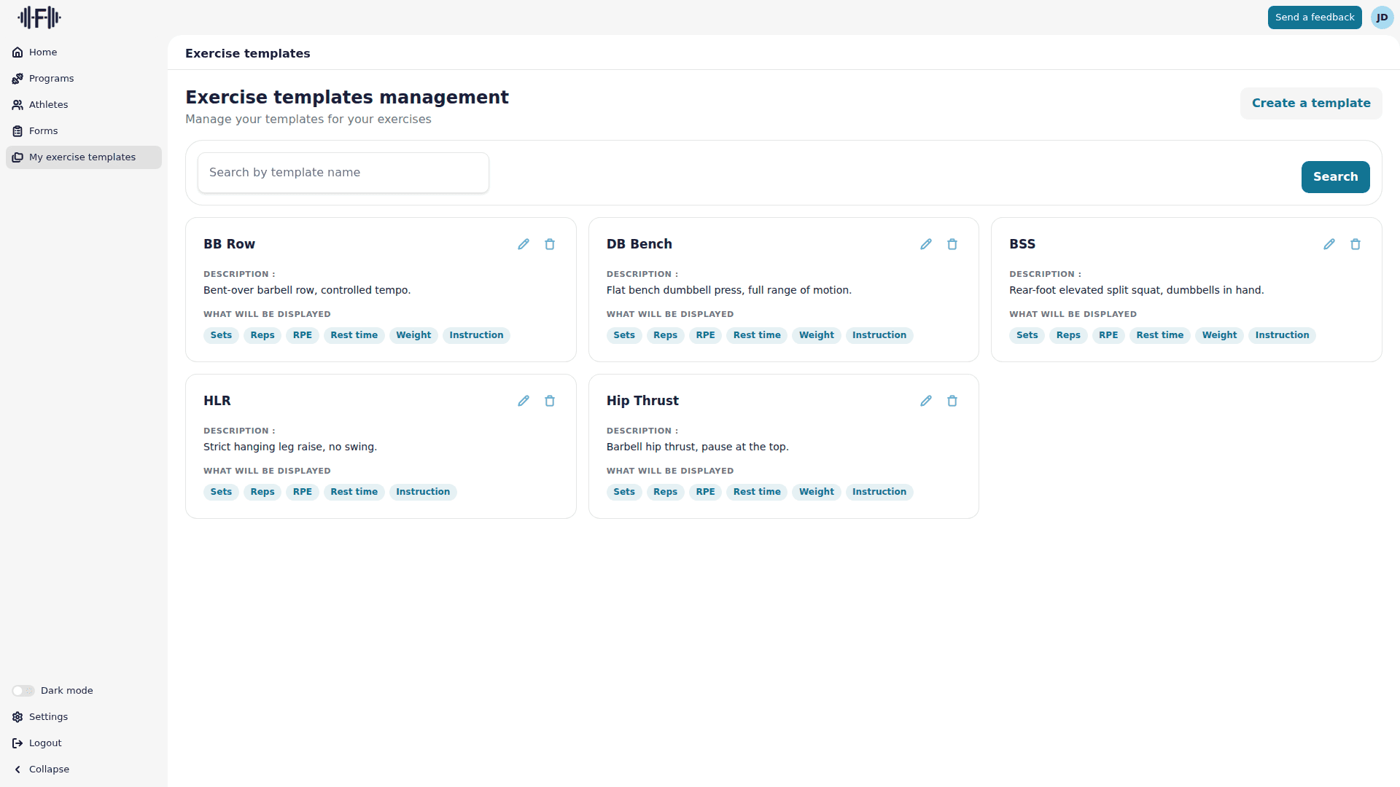This screenshot has width=1400, height=787.
Task: Click the Athletes people icon
Action: [x=17, y=105]
